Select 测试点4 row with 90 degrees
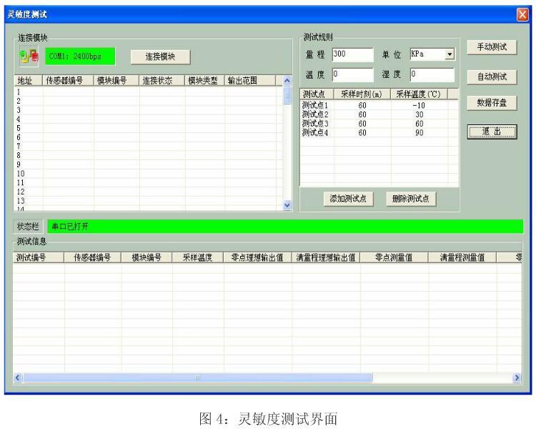 point(314,132)
